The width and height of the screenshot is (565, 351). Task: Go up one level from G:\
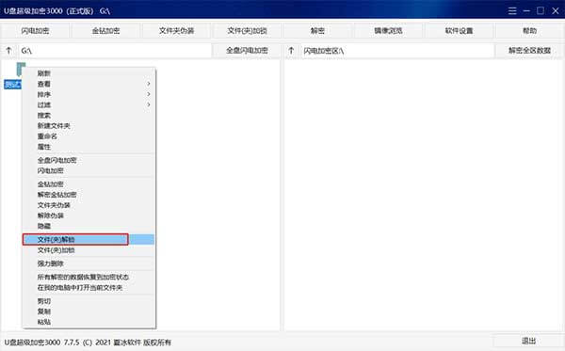(9, 51)
